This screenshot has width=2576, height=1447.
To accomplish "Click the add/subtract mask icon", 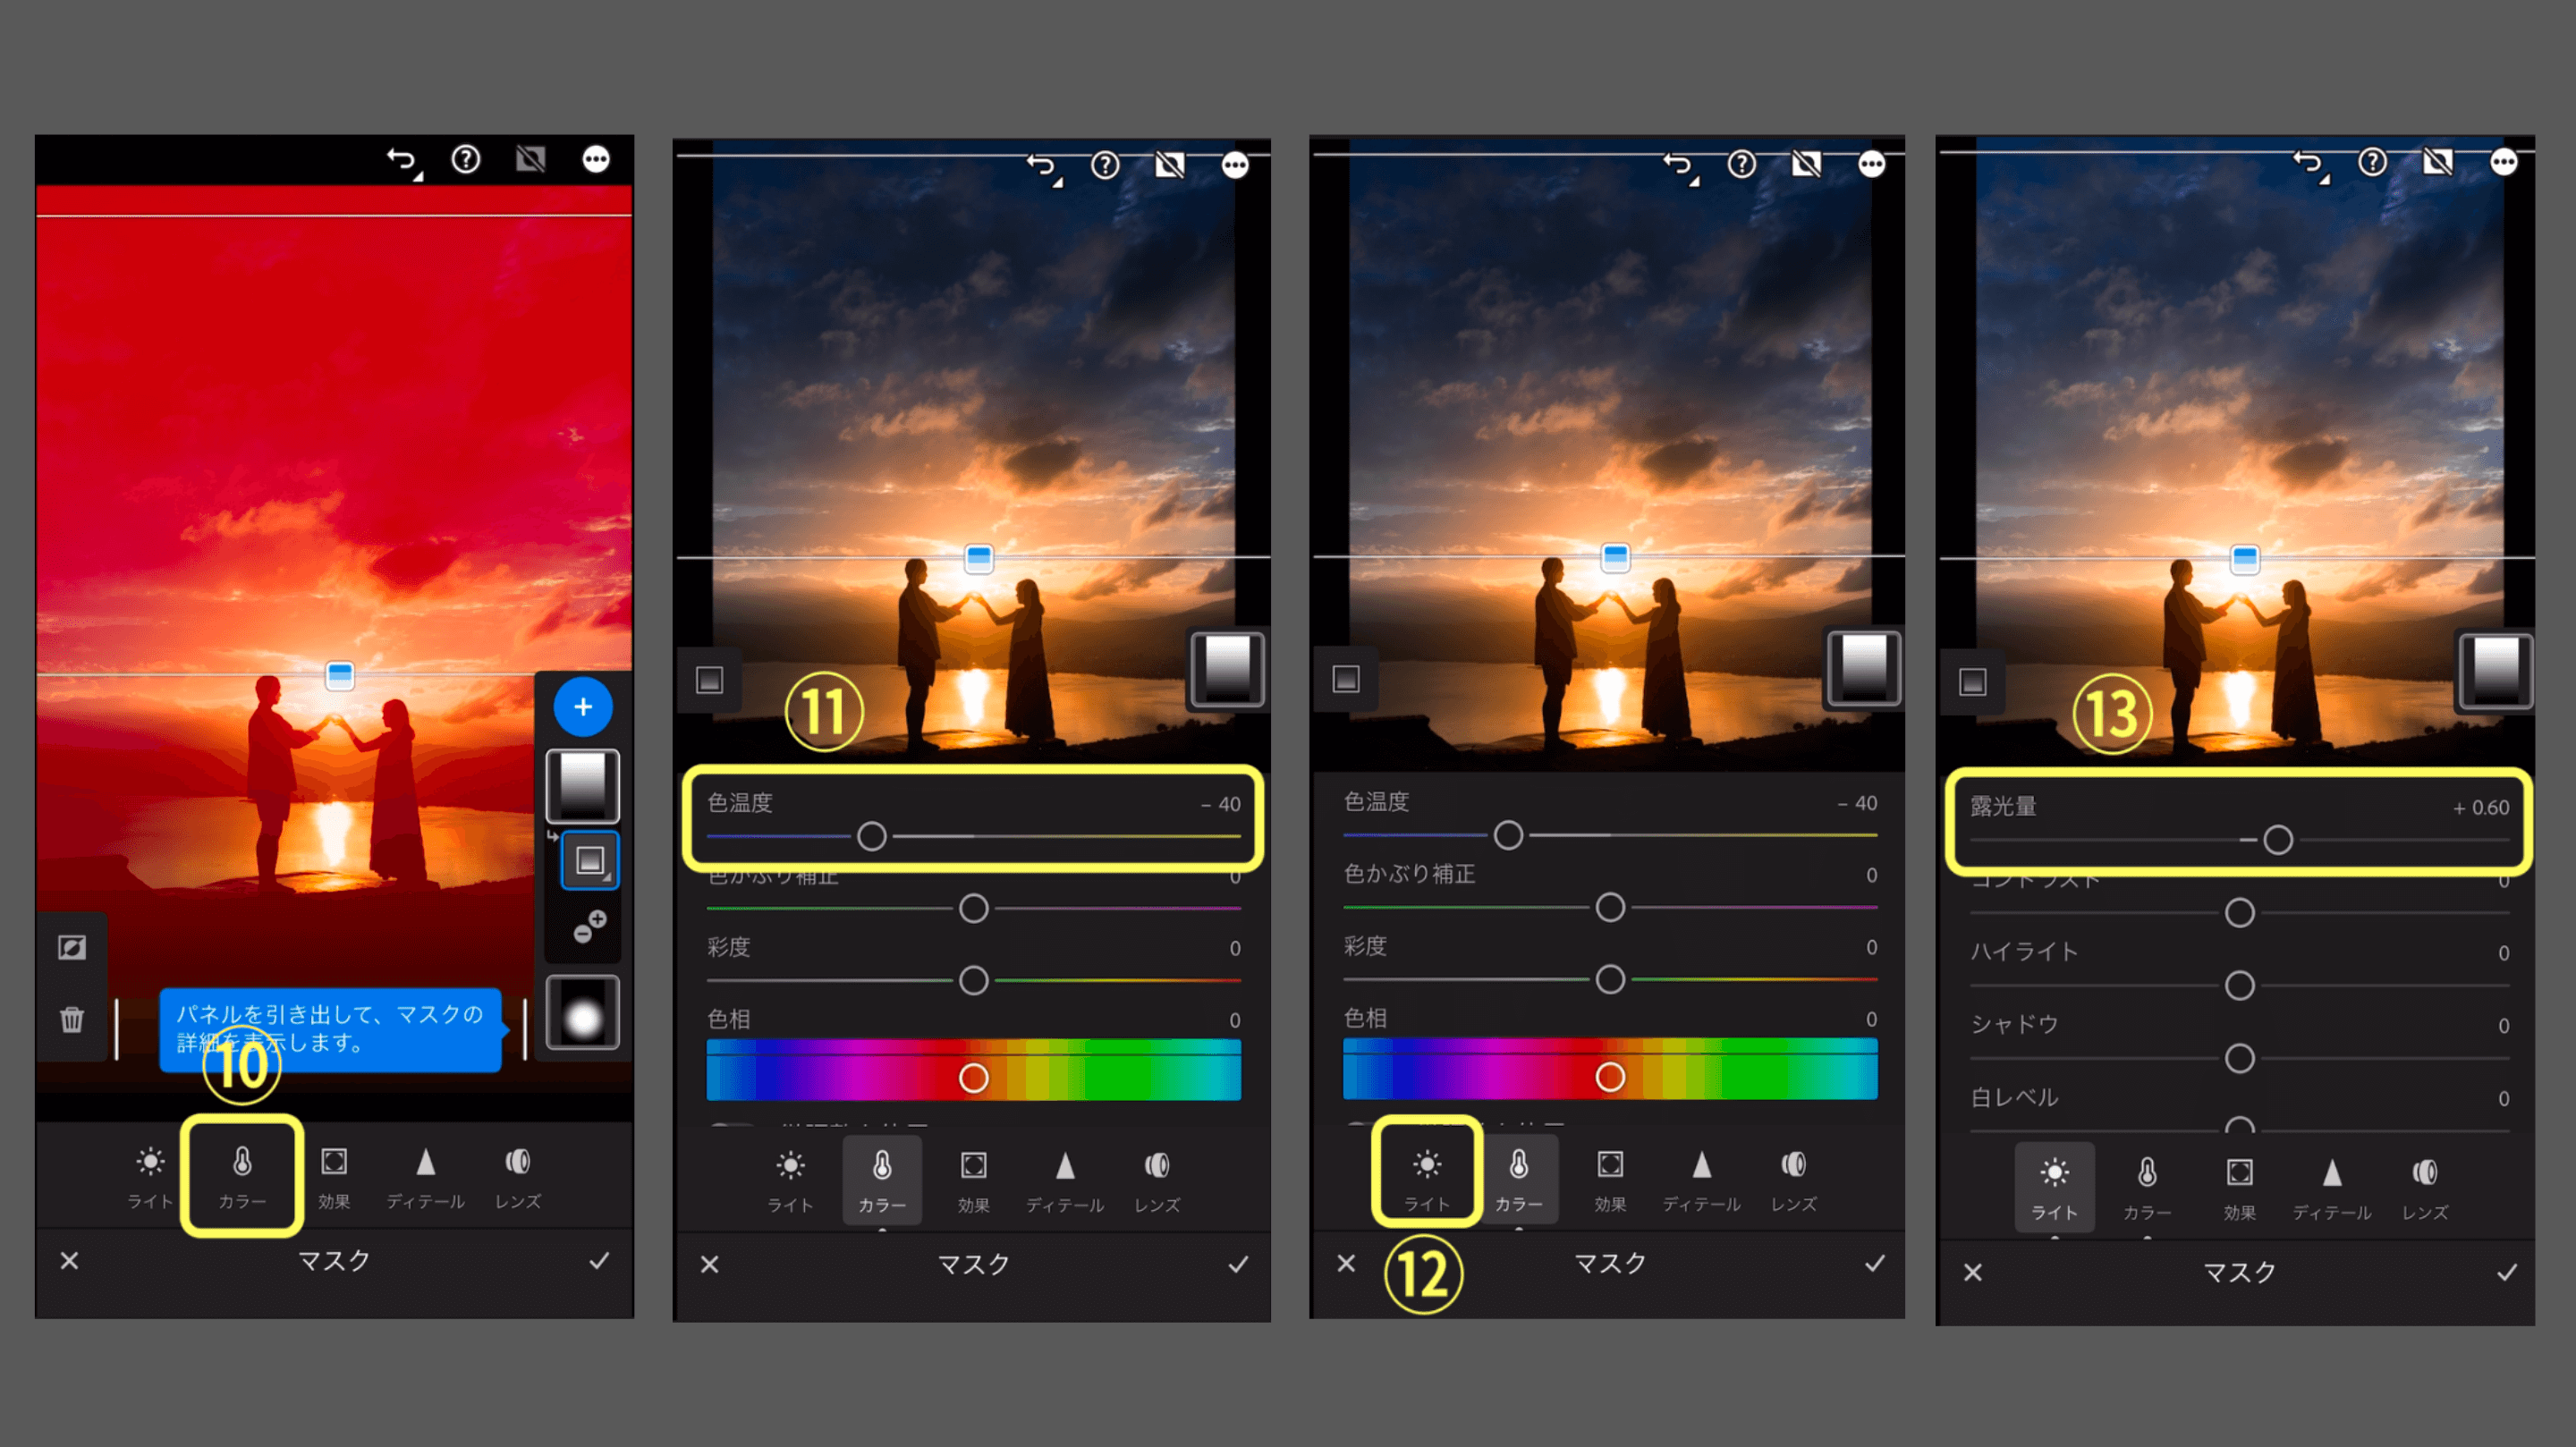I will 589,927.
